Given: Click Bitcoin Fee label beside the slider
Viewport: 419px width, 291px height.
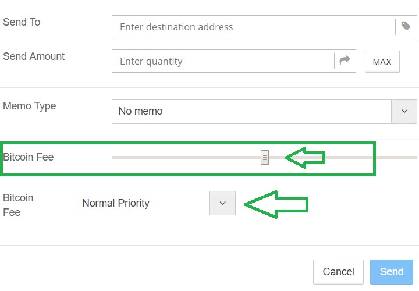Looking at the screenshot, I should click(29, 157).
